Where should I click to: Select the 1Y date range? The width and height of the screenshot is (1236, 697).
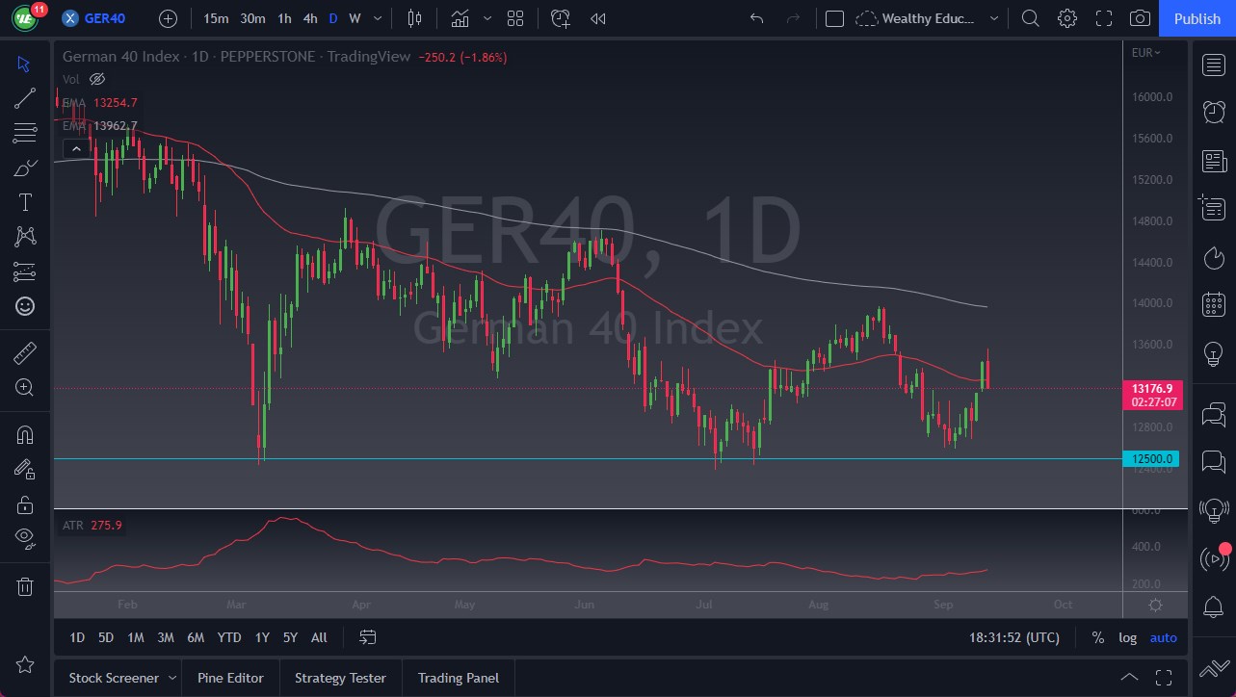[x=261, y=637]
